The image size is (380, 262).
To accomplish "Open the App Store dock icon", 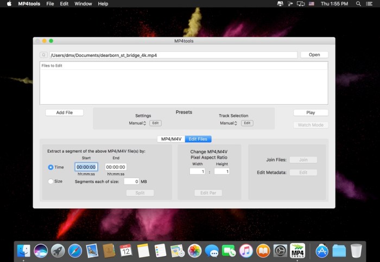I will 322,251.
